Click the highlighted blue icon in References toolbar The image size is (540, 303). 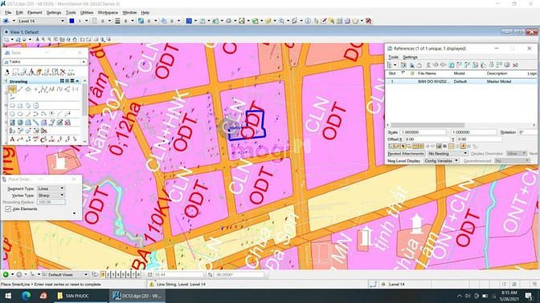[451, 65]
